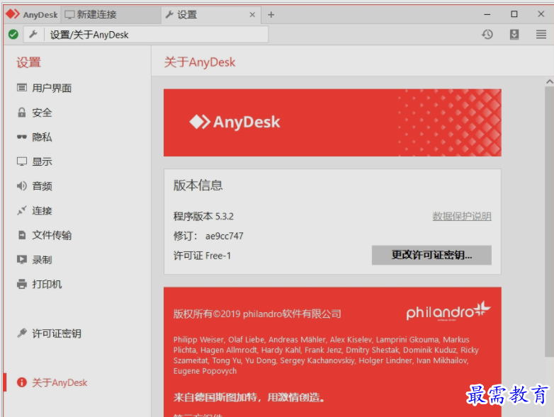This screenshot has width=554, height=417.
Task: Click the lock icon next to 安全
Action: click(21, 113)
